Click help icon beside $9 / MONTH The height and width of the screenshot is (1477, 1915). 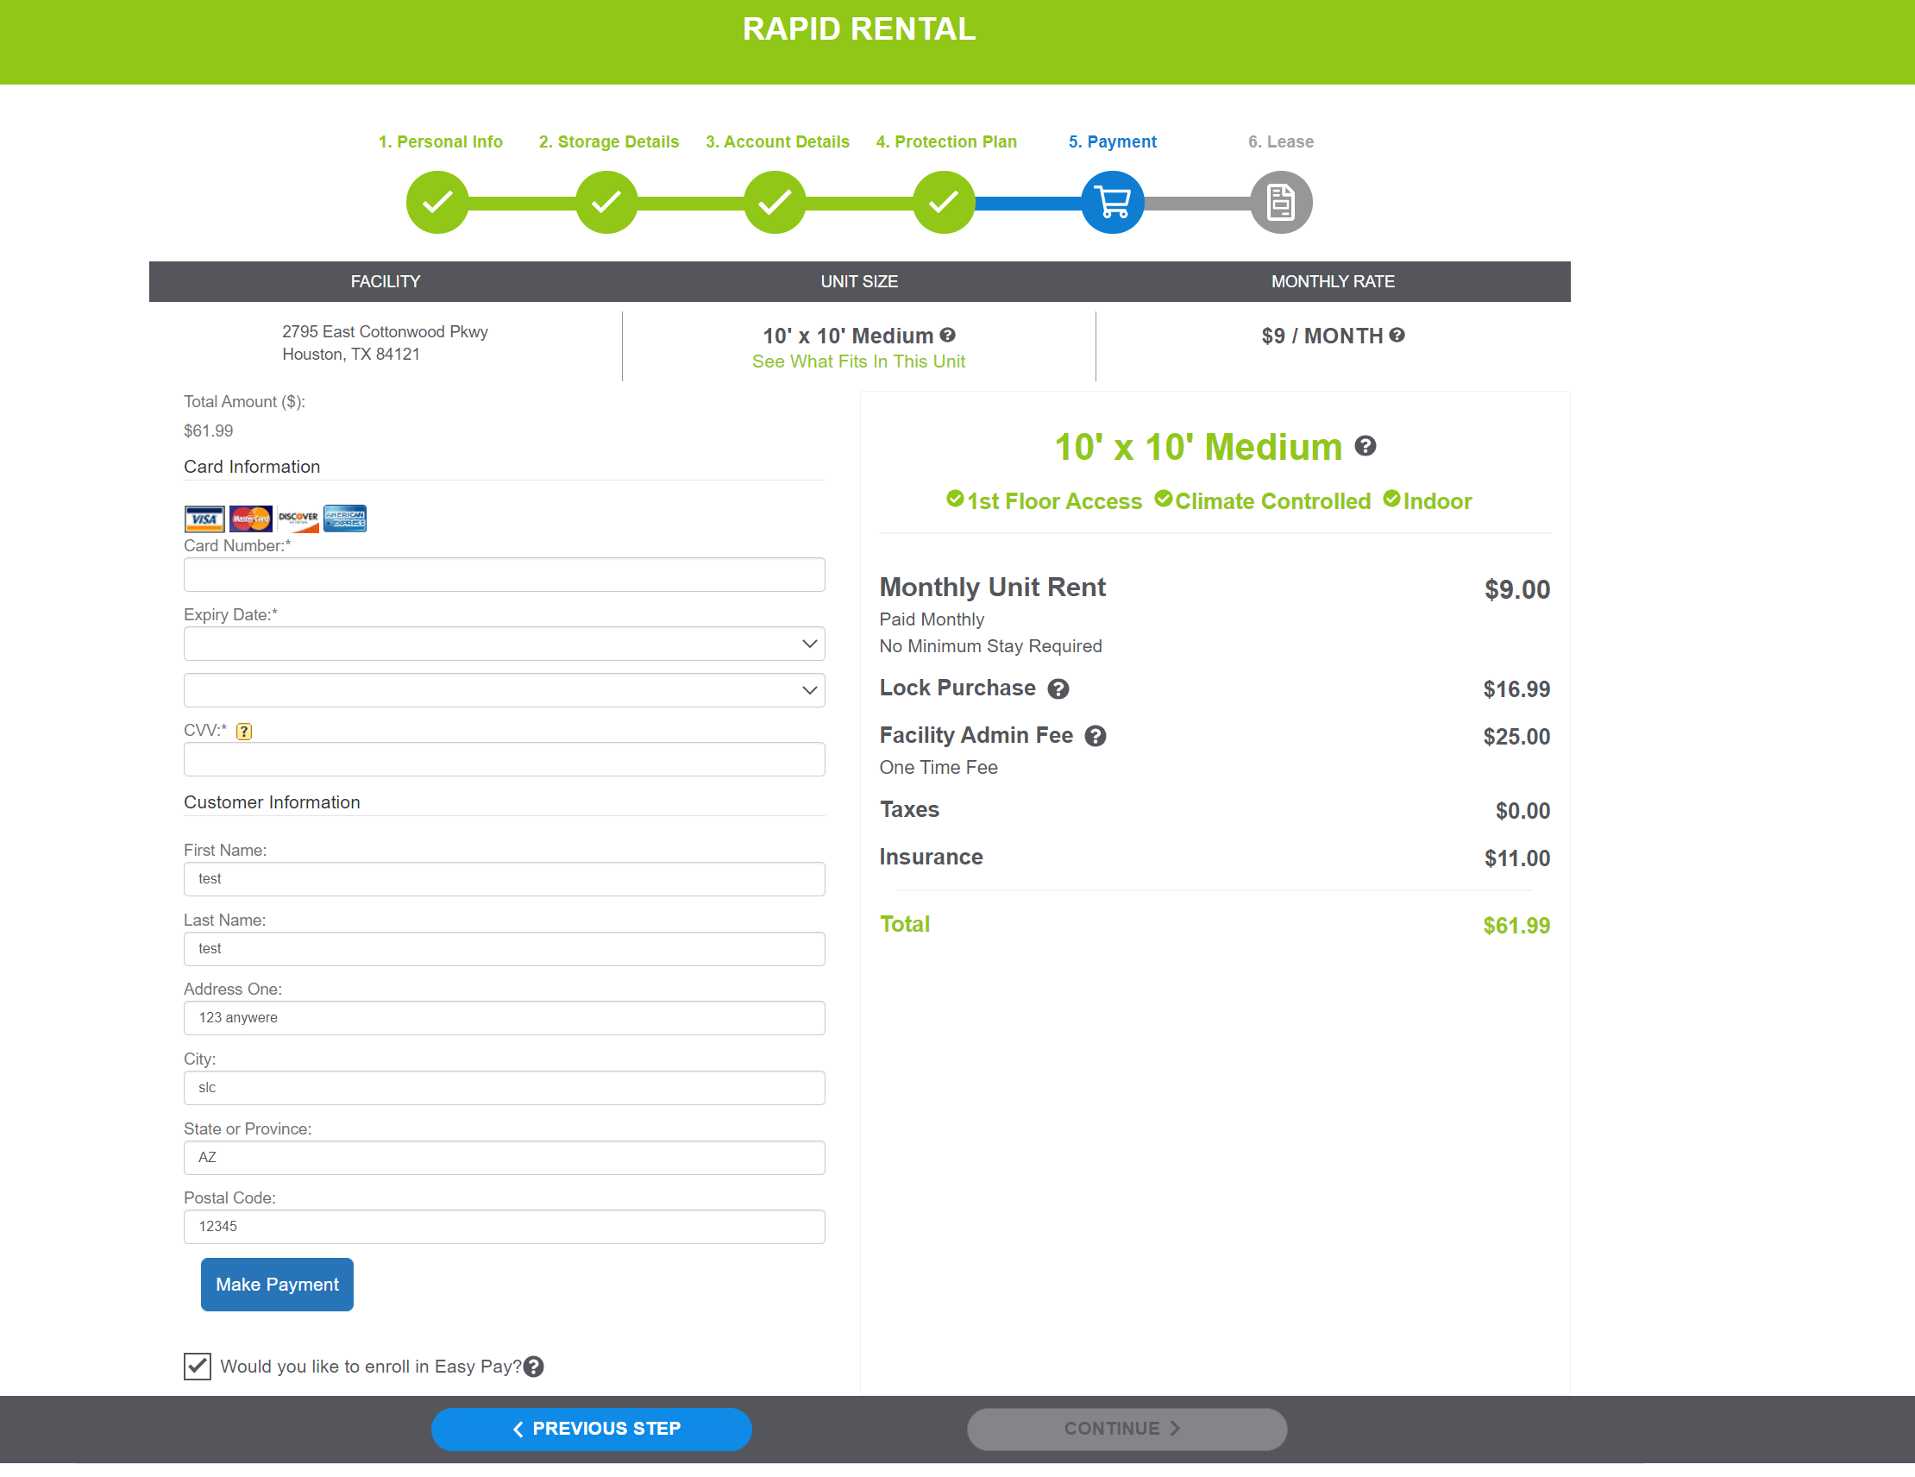(x=1397, y=335)
